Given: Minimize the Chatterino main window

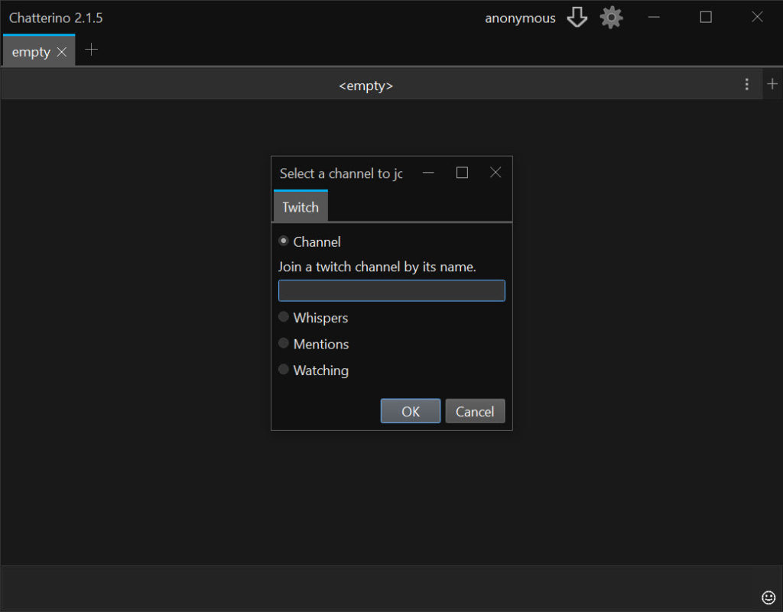Looking at the screenshot, I should (x=654, y=18).
